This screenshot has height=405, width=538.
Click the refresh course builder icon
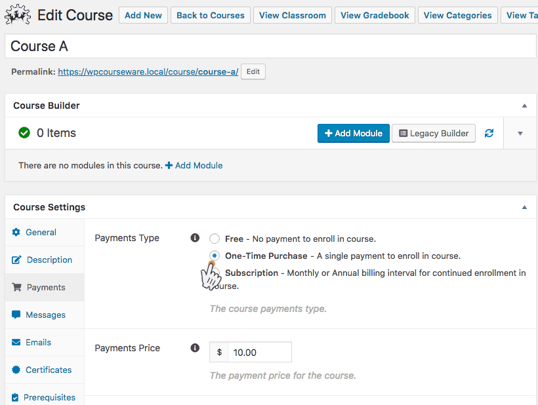point(489,133)
